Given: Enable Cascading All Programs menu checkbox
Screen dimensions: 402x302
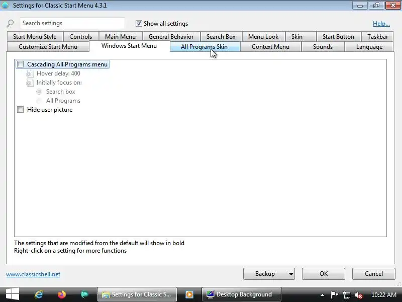Looking at the screenshot, I should click(x=20, y=64).
